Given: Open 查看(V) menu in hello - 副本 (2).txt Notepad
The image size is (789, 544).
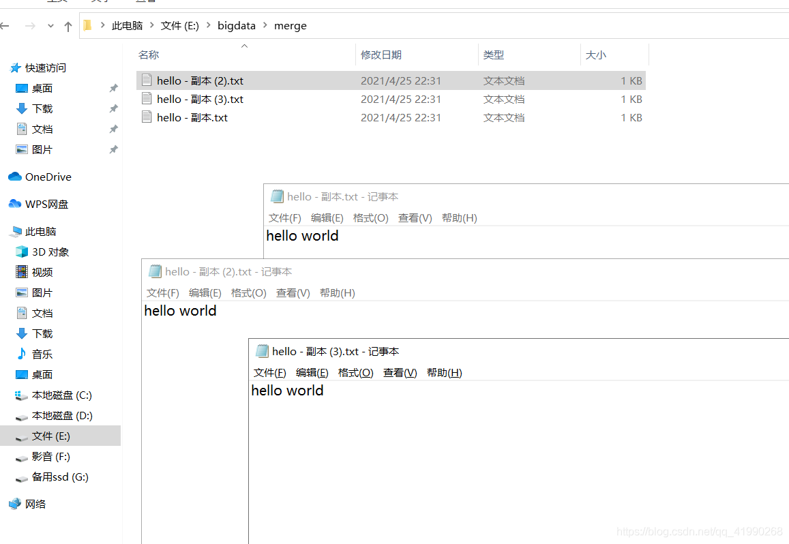Looking at the screenshot, I should pos(293,293).
